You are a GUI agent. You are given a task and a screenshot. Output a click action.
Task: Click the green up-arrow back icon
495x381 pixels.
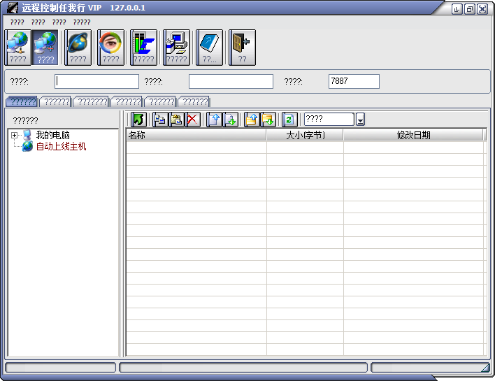pos(138,120)
